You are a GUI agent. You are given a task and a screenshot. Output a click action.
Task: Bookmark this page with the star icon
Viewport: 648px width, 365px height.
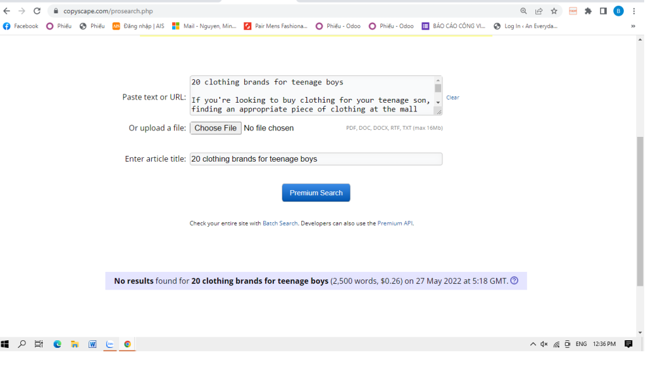[x=554, y=11]
